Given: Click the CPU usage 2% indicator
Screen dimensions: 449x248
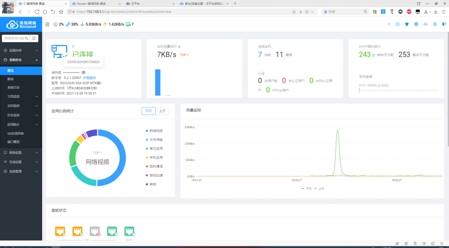Looking at the screenshot, I should tap(59, 25).
